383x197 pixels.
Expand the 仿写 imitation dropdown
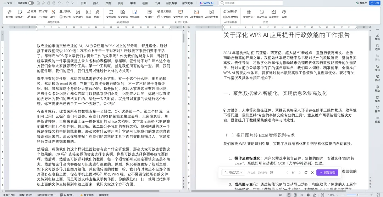(x=97, y=17)
